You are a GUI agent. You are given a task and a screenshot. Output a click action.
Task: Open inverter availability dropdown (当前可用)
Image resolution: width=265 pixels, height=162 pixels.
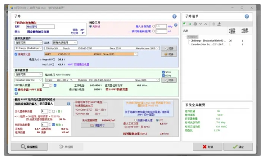[x=28, y=74]
